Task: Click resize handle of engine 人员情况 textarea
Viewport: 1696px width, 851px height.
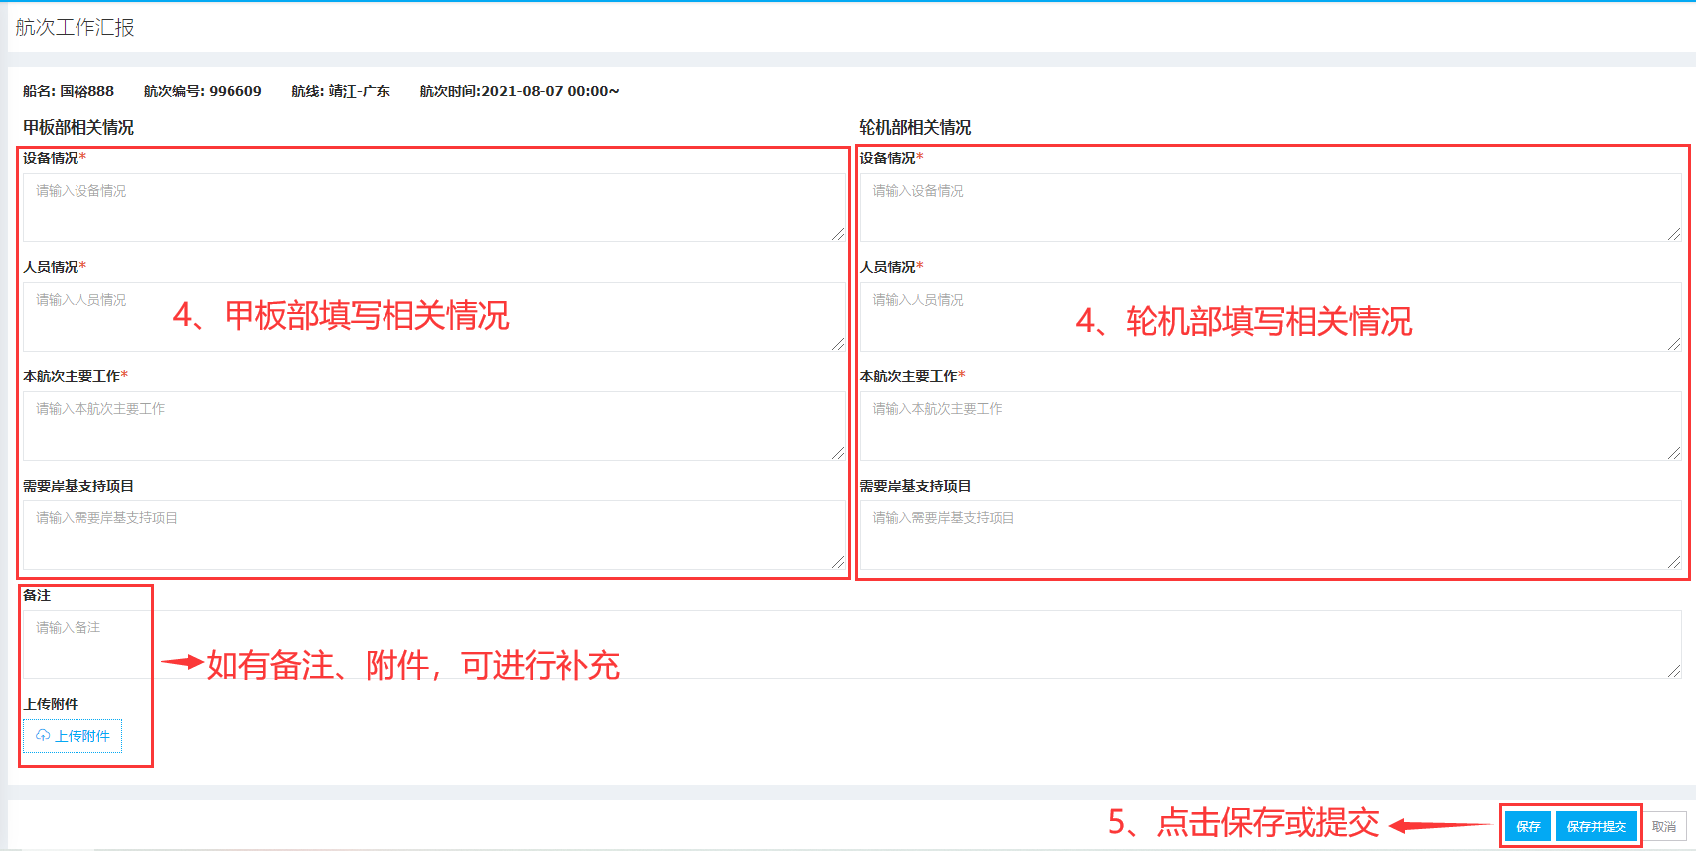Action: pos(1674,344)
